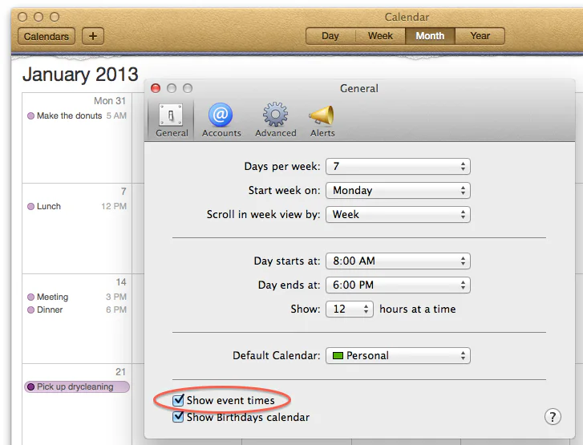Open the Advanced gear preferences pane
Image resolution: width=583 pixels, height=445 pixels.
(276, 120)
